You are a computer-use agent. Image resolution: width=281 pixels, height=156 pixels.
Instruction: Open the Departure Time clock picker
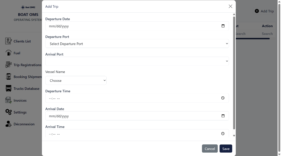click(x=223, y=98)
